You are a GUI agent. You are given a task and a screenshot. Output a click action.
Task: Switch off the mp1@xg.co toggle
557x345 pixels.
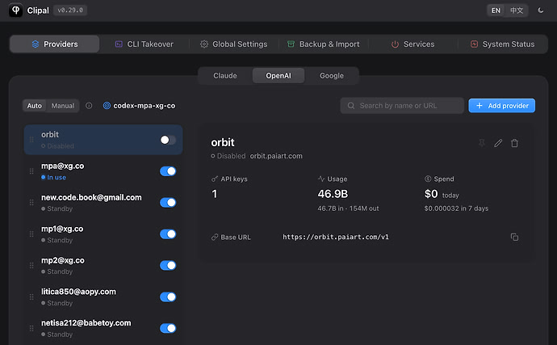(168, 234)
